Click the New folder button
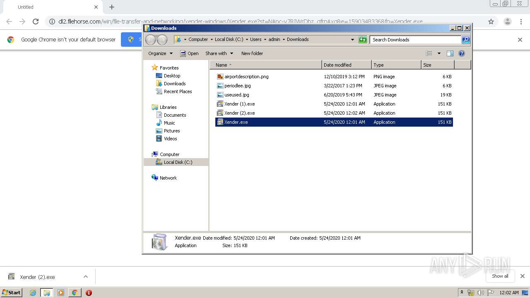 pos(252,53)
